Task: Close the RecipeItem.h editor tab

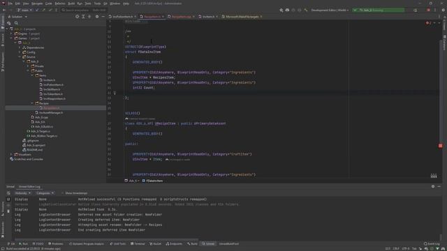Action: coord(163,17)
